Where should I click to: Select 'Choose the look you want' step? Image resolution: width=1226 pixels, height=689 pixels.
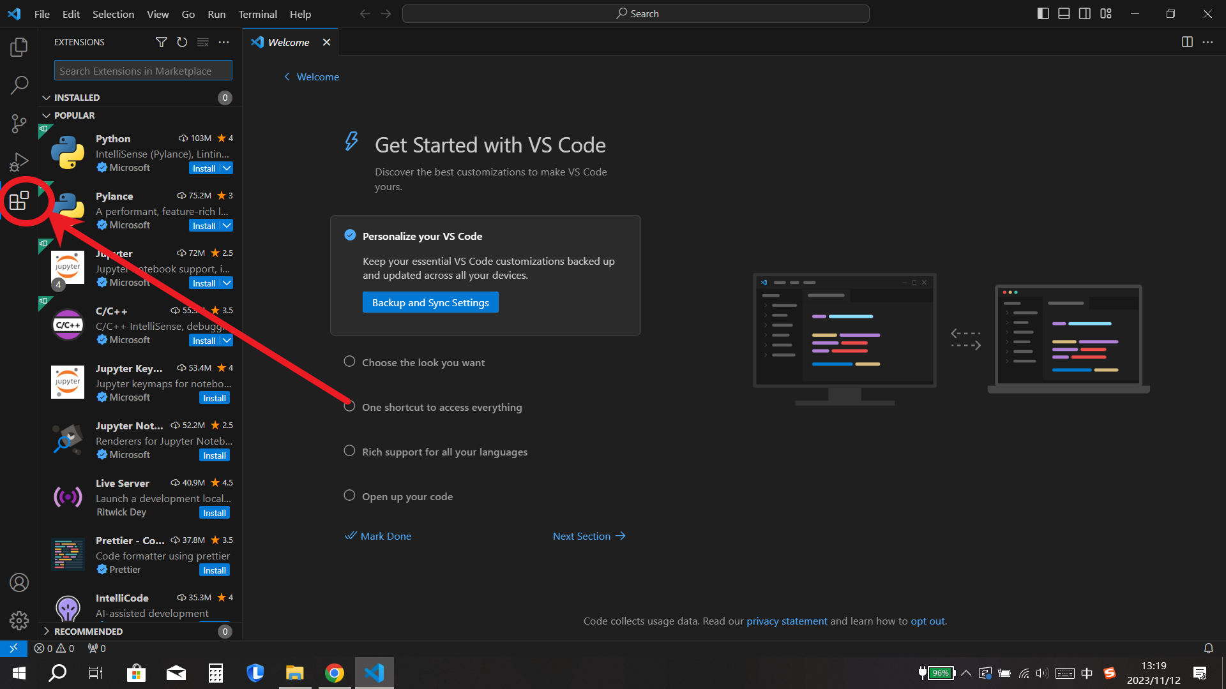423,362
